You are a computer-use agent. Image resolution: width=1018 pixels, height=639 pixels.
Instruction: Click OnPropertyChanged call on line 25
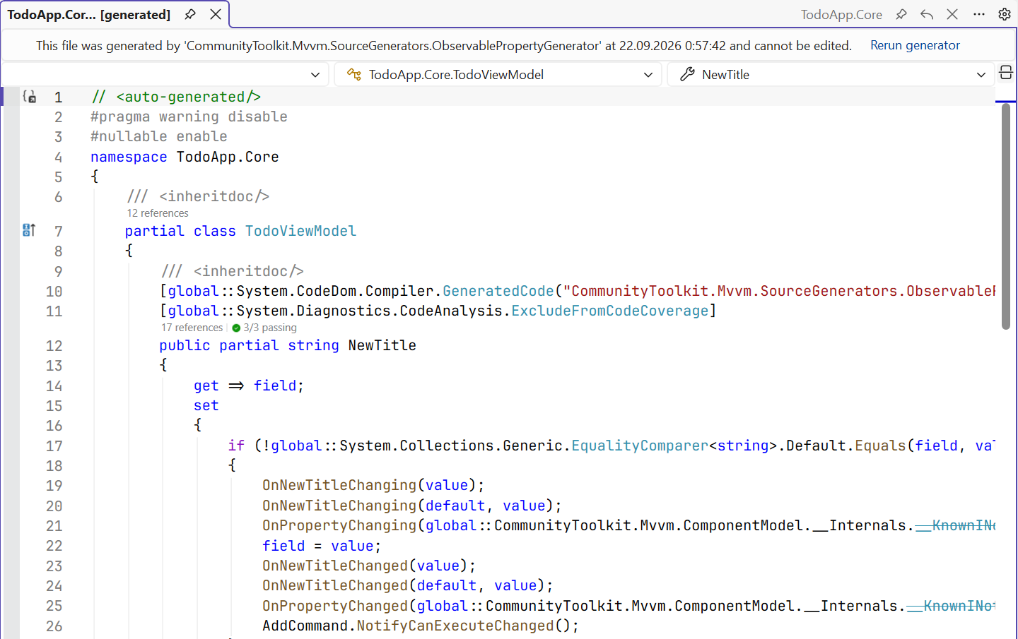click(x=335, y=606)
